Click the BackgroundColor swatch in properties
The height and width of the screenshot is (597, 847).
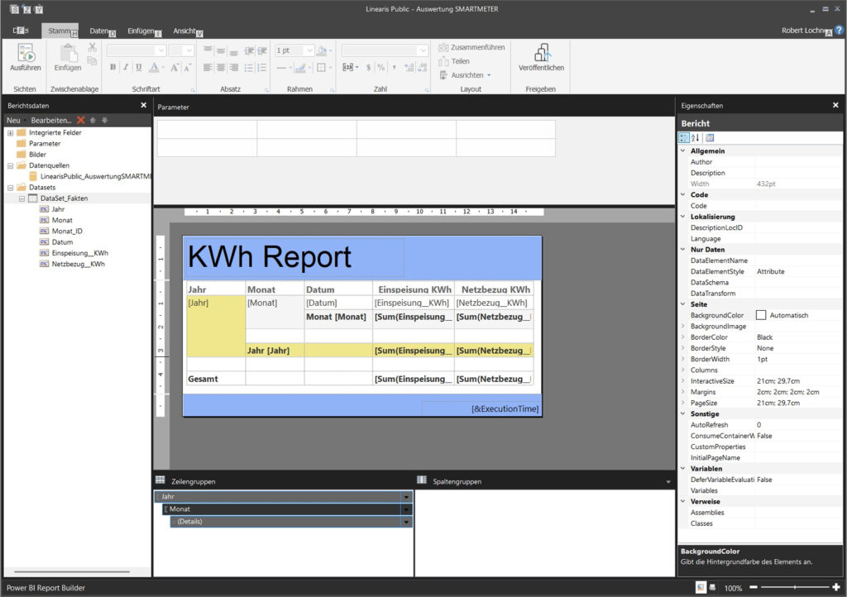[x=761, y=315]
